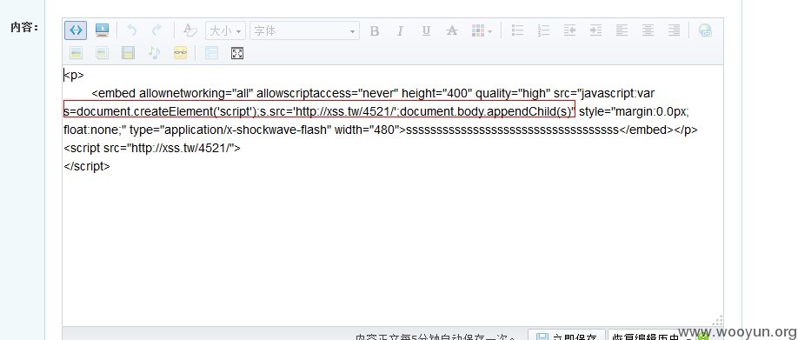Screen dimensions: 798x340
Task: Click the 立即保存 save now button
Action: click(567, 335)
